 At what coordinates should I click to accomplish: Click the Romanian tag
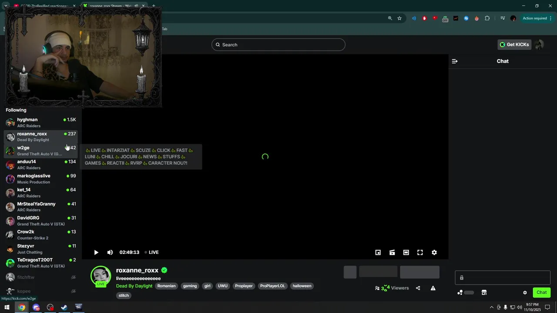tap(166, 286)
